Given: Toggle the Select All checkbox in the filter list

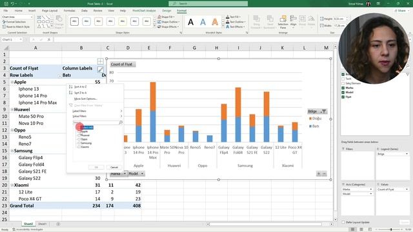Looking at the screenshot, I should click(79, 128).
